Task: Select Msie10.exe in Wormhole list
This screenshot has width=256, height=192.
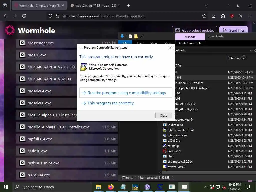Action: pyautogui.click(x=67, y=151)
